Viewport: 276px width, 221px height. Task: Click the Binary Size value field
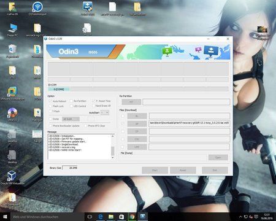coord(70,168)
